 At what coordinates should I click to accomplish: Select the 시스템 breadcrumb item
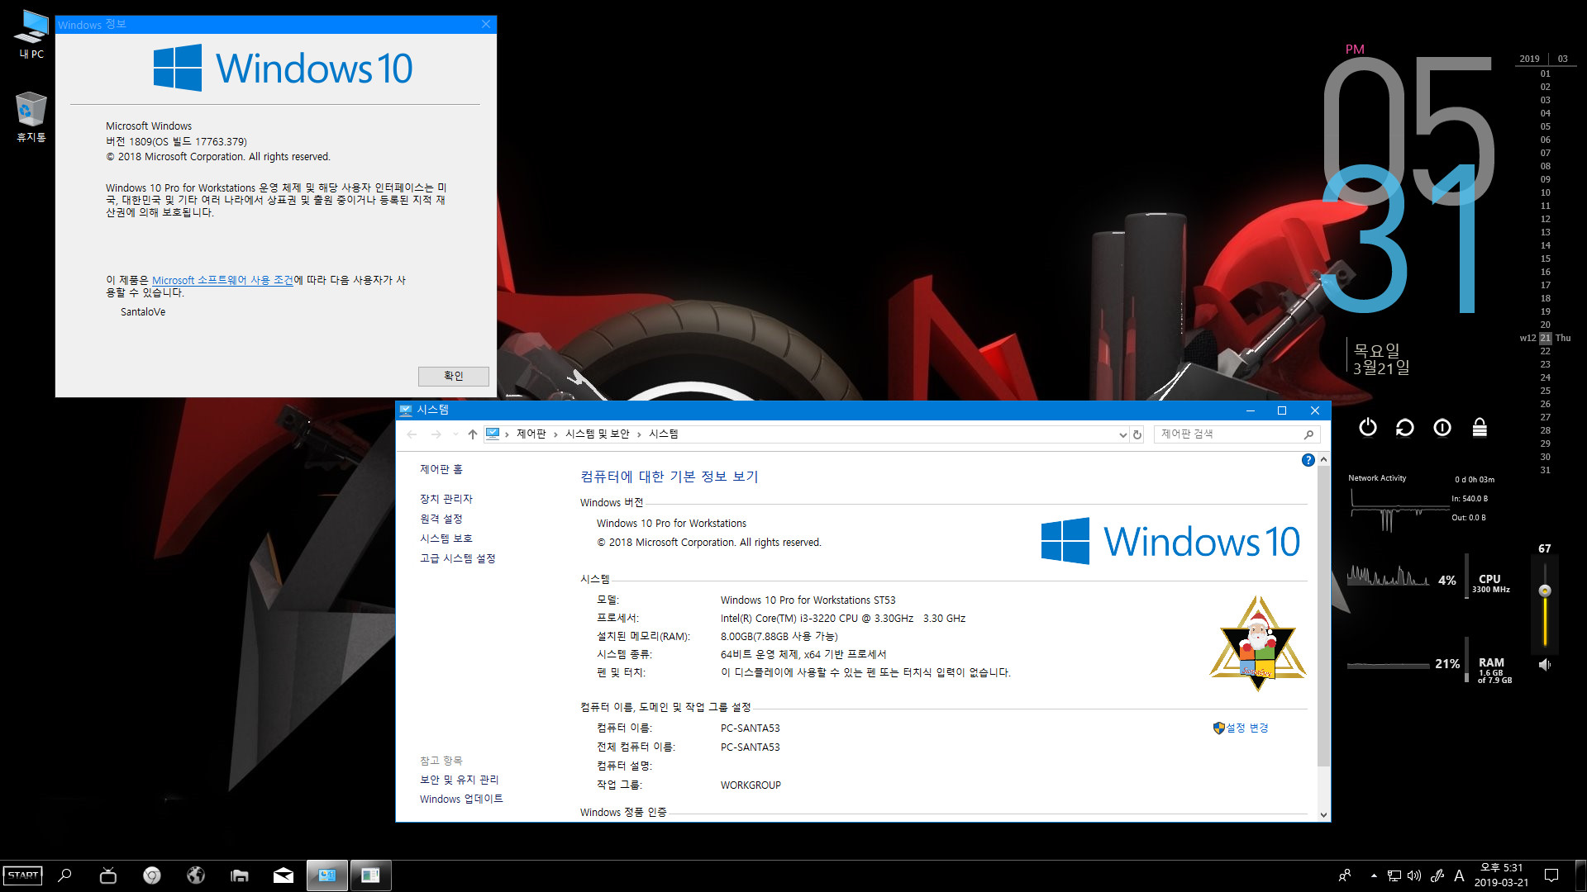663,434
